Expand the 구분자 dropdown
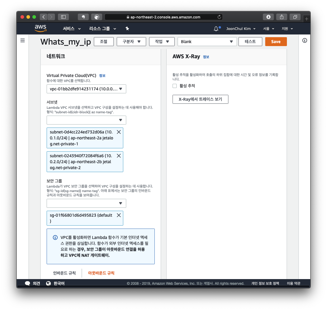This screenshot has height=310, width=327. pyautogui.click(x=131, y=42)
